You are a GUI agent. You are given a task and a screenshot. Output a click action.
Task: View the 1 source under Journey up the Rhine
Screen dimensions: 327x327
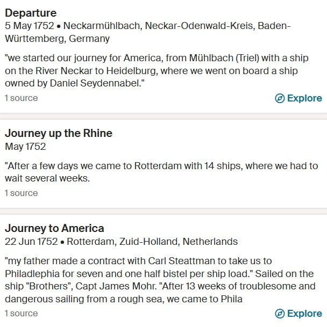pos(22,193)
